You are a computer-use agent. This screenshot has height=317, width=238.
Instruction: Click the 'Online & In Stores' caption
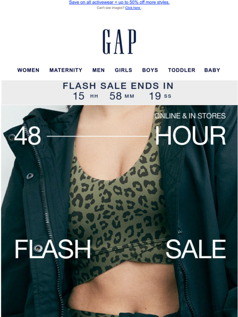click(190, 116)
